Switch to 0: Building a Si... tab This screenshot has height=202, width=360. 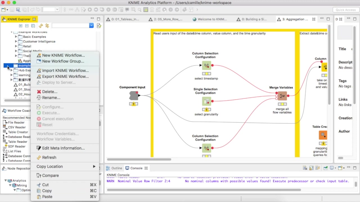pyautogui.click(x=252, y=19)
